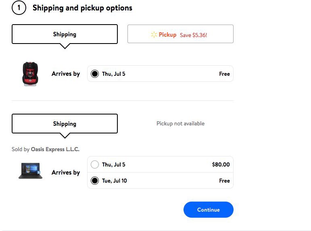
Task: Click "Arrives by" next to the car seat
Action: tap(66, 74)
